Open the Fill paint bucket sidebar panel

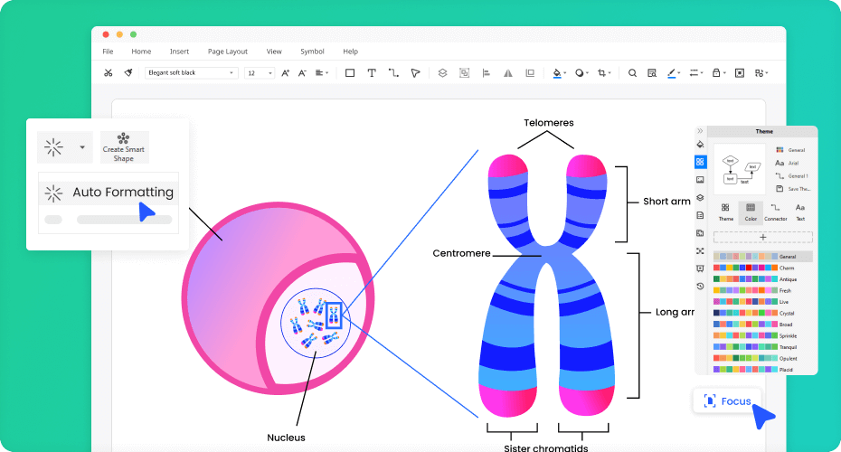pyautogui.click(x=700, y=145)
